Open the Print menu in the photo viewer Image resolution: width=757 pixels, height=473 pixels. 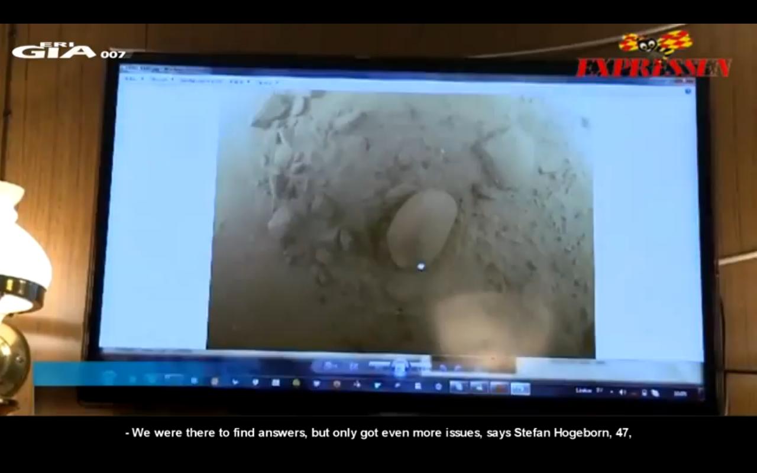(163, 79)
